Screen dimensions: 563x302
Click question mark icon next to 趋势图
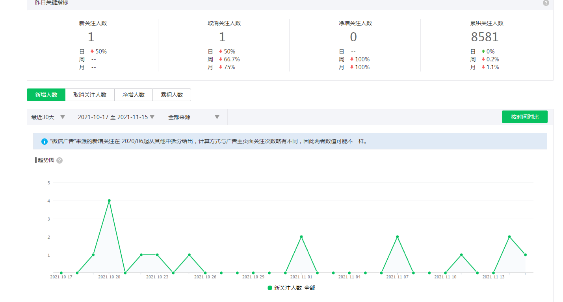[59, 160]
